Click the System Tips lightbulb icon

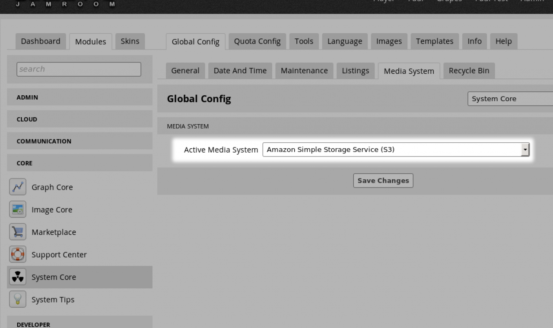(x=18, y=300)
